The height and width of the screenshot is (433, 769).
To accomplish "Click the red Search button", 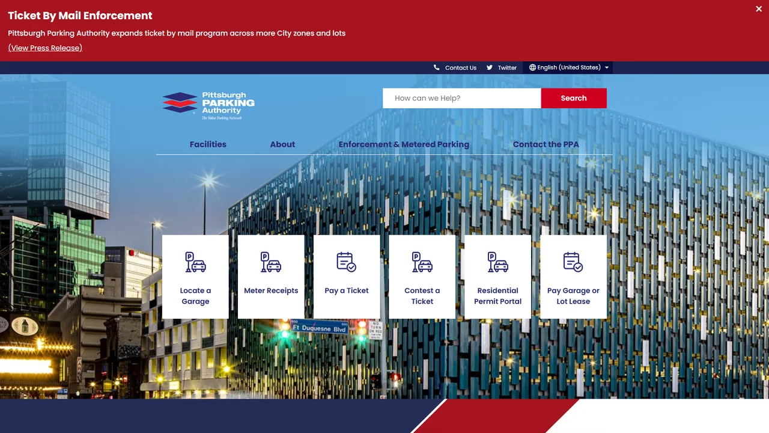I will coord(574,98).
